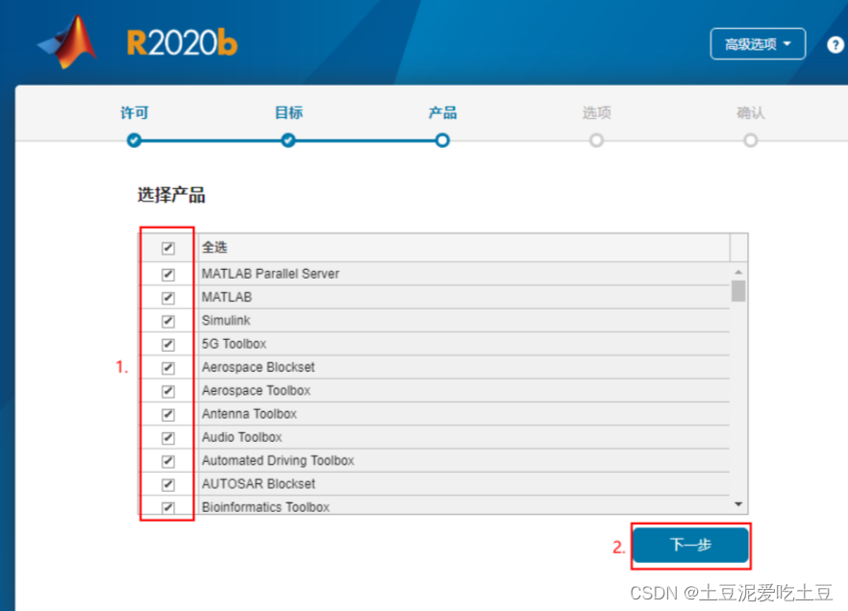Click the 下一步 button
The image size is (848, 611).
pyautogui.click(x=690, y=545)
